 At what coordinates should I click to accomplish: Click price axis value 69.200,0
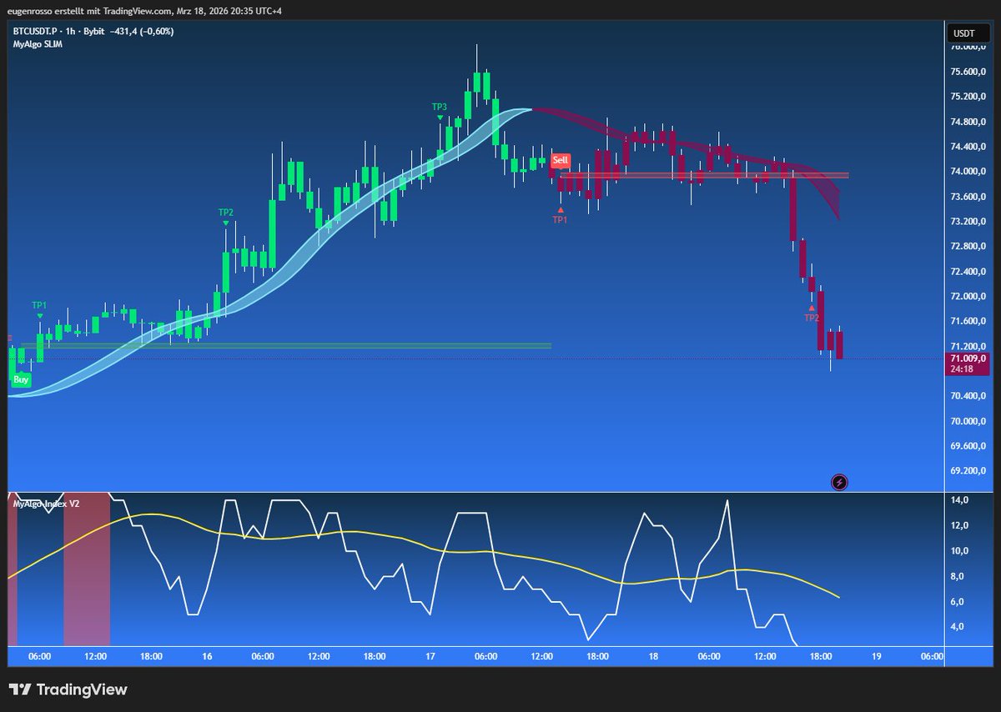pyautogui.click(x=968, y=471)
